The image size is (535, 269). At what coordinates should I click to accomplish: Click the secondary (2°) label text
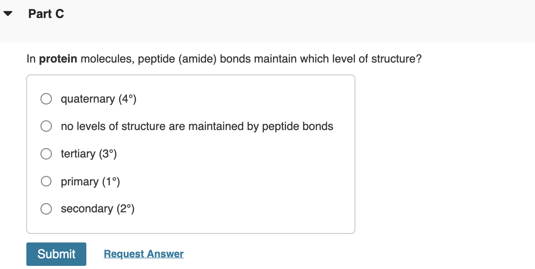98,209
